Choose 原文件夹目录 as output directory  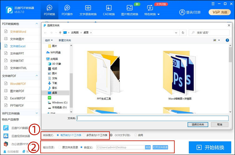(60, 147)
